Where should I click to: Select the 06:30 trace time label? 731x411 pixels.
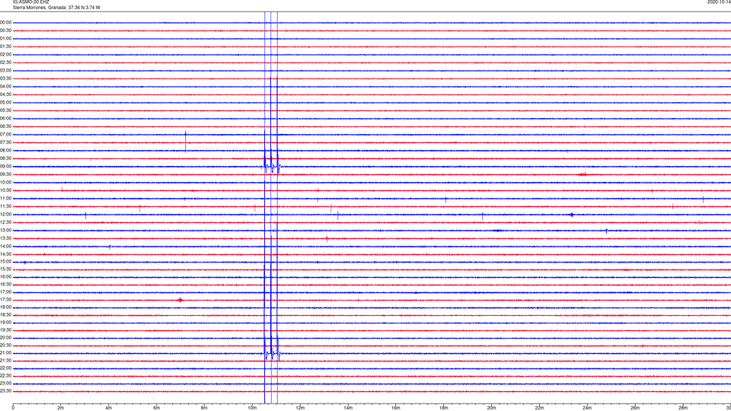point(5,126)
